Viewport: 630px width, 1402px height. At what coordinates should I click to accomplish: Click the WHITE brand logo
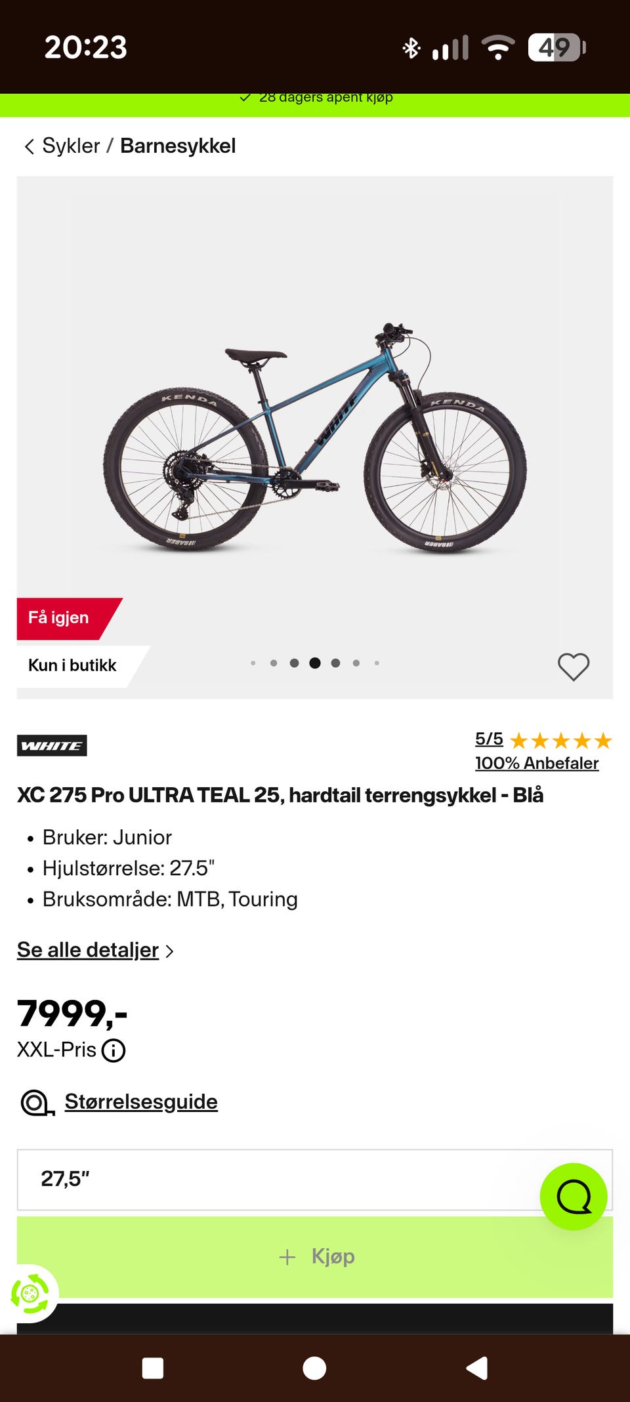52,745
